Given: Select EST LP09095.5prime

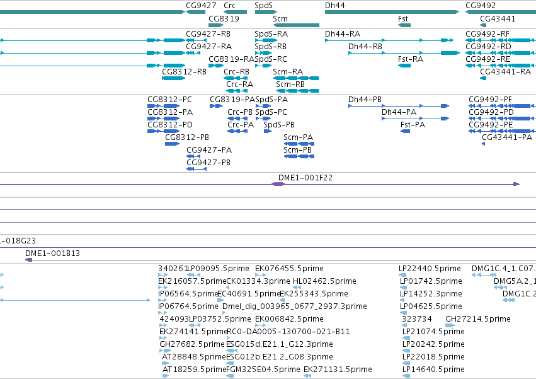Looking at the screenshot, I should [193, 274].
